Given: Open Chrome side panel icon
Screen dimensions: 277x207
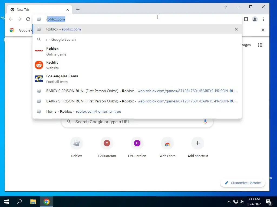Looking at the screenshot, I should click(246, 19).
